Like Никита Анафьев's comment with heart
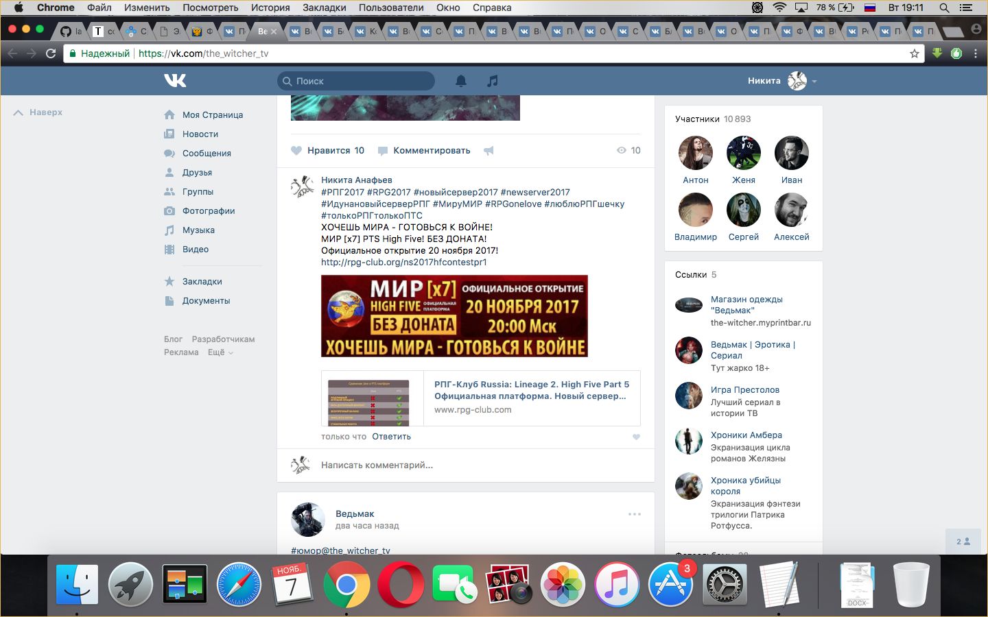 point(636,437)
